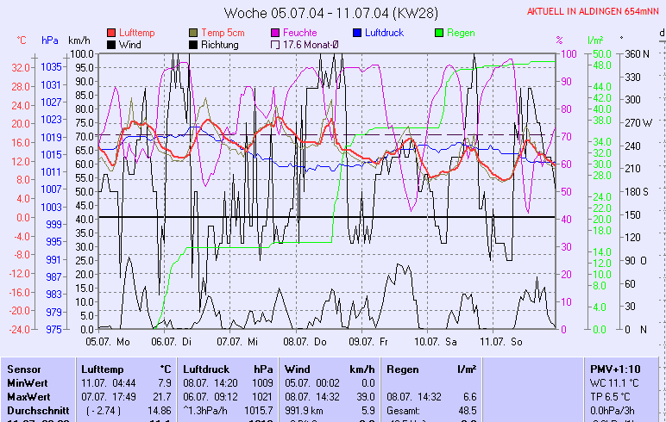This screenshot has height=422, width=666.
Task: Click the blue Luftdruck legend square
Action: (358, 33)
